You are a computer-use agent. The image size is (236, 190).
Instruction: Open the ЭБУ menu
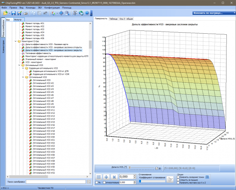click(x=40, y=7)
